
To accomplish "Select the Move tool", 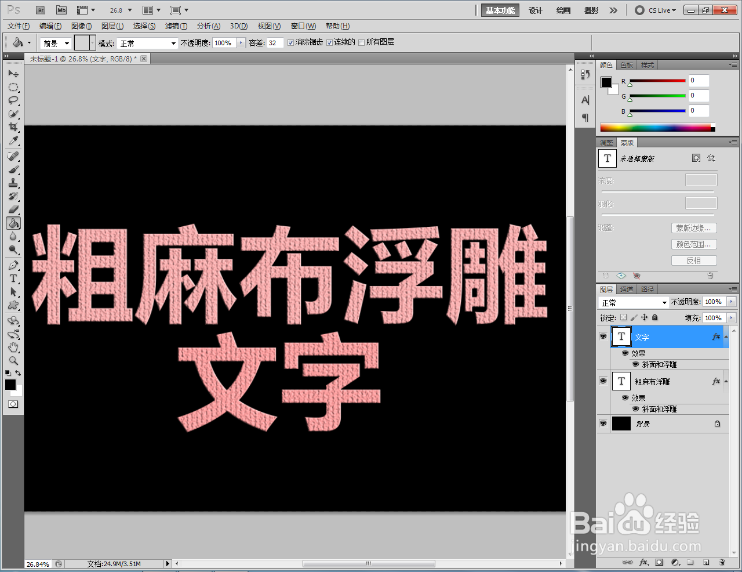I will [x=13, y=73].
